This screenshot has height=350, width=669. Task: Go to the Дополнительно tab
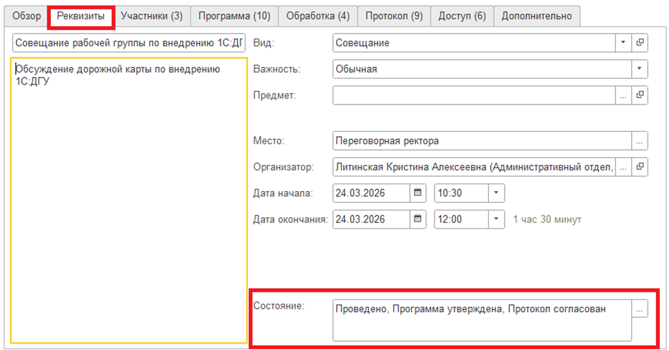pos(536,15)
